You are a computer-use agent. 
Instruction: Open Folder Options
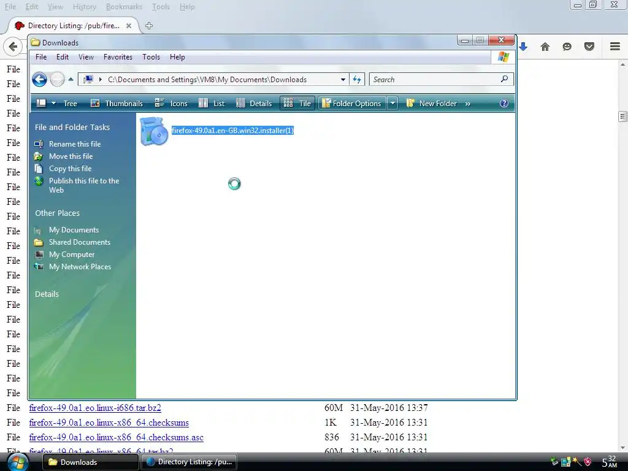(352, 103)
